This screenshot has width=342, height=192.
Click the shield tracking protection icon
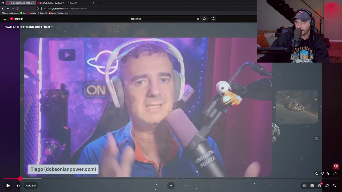click(38, 9)
